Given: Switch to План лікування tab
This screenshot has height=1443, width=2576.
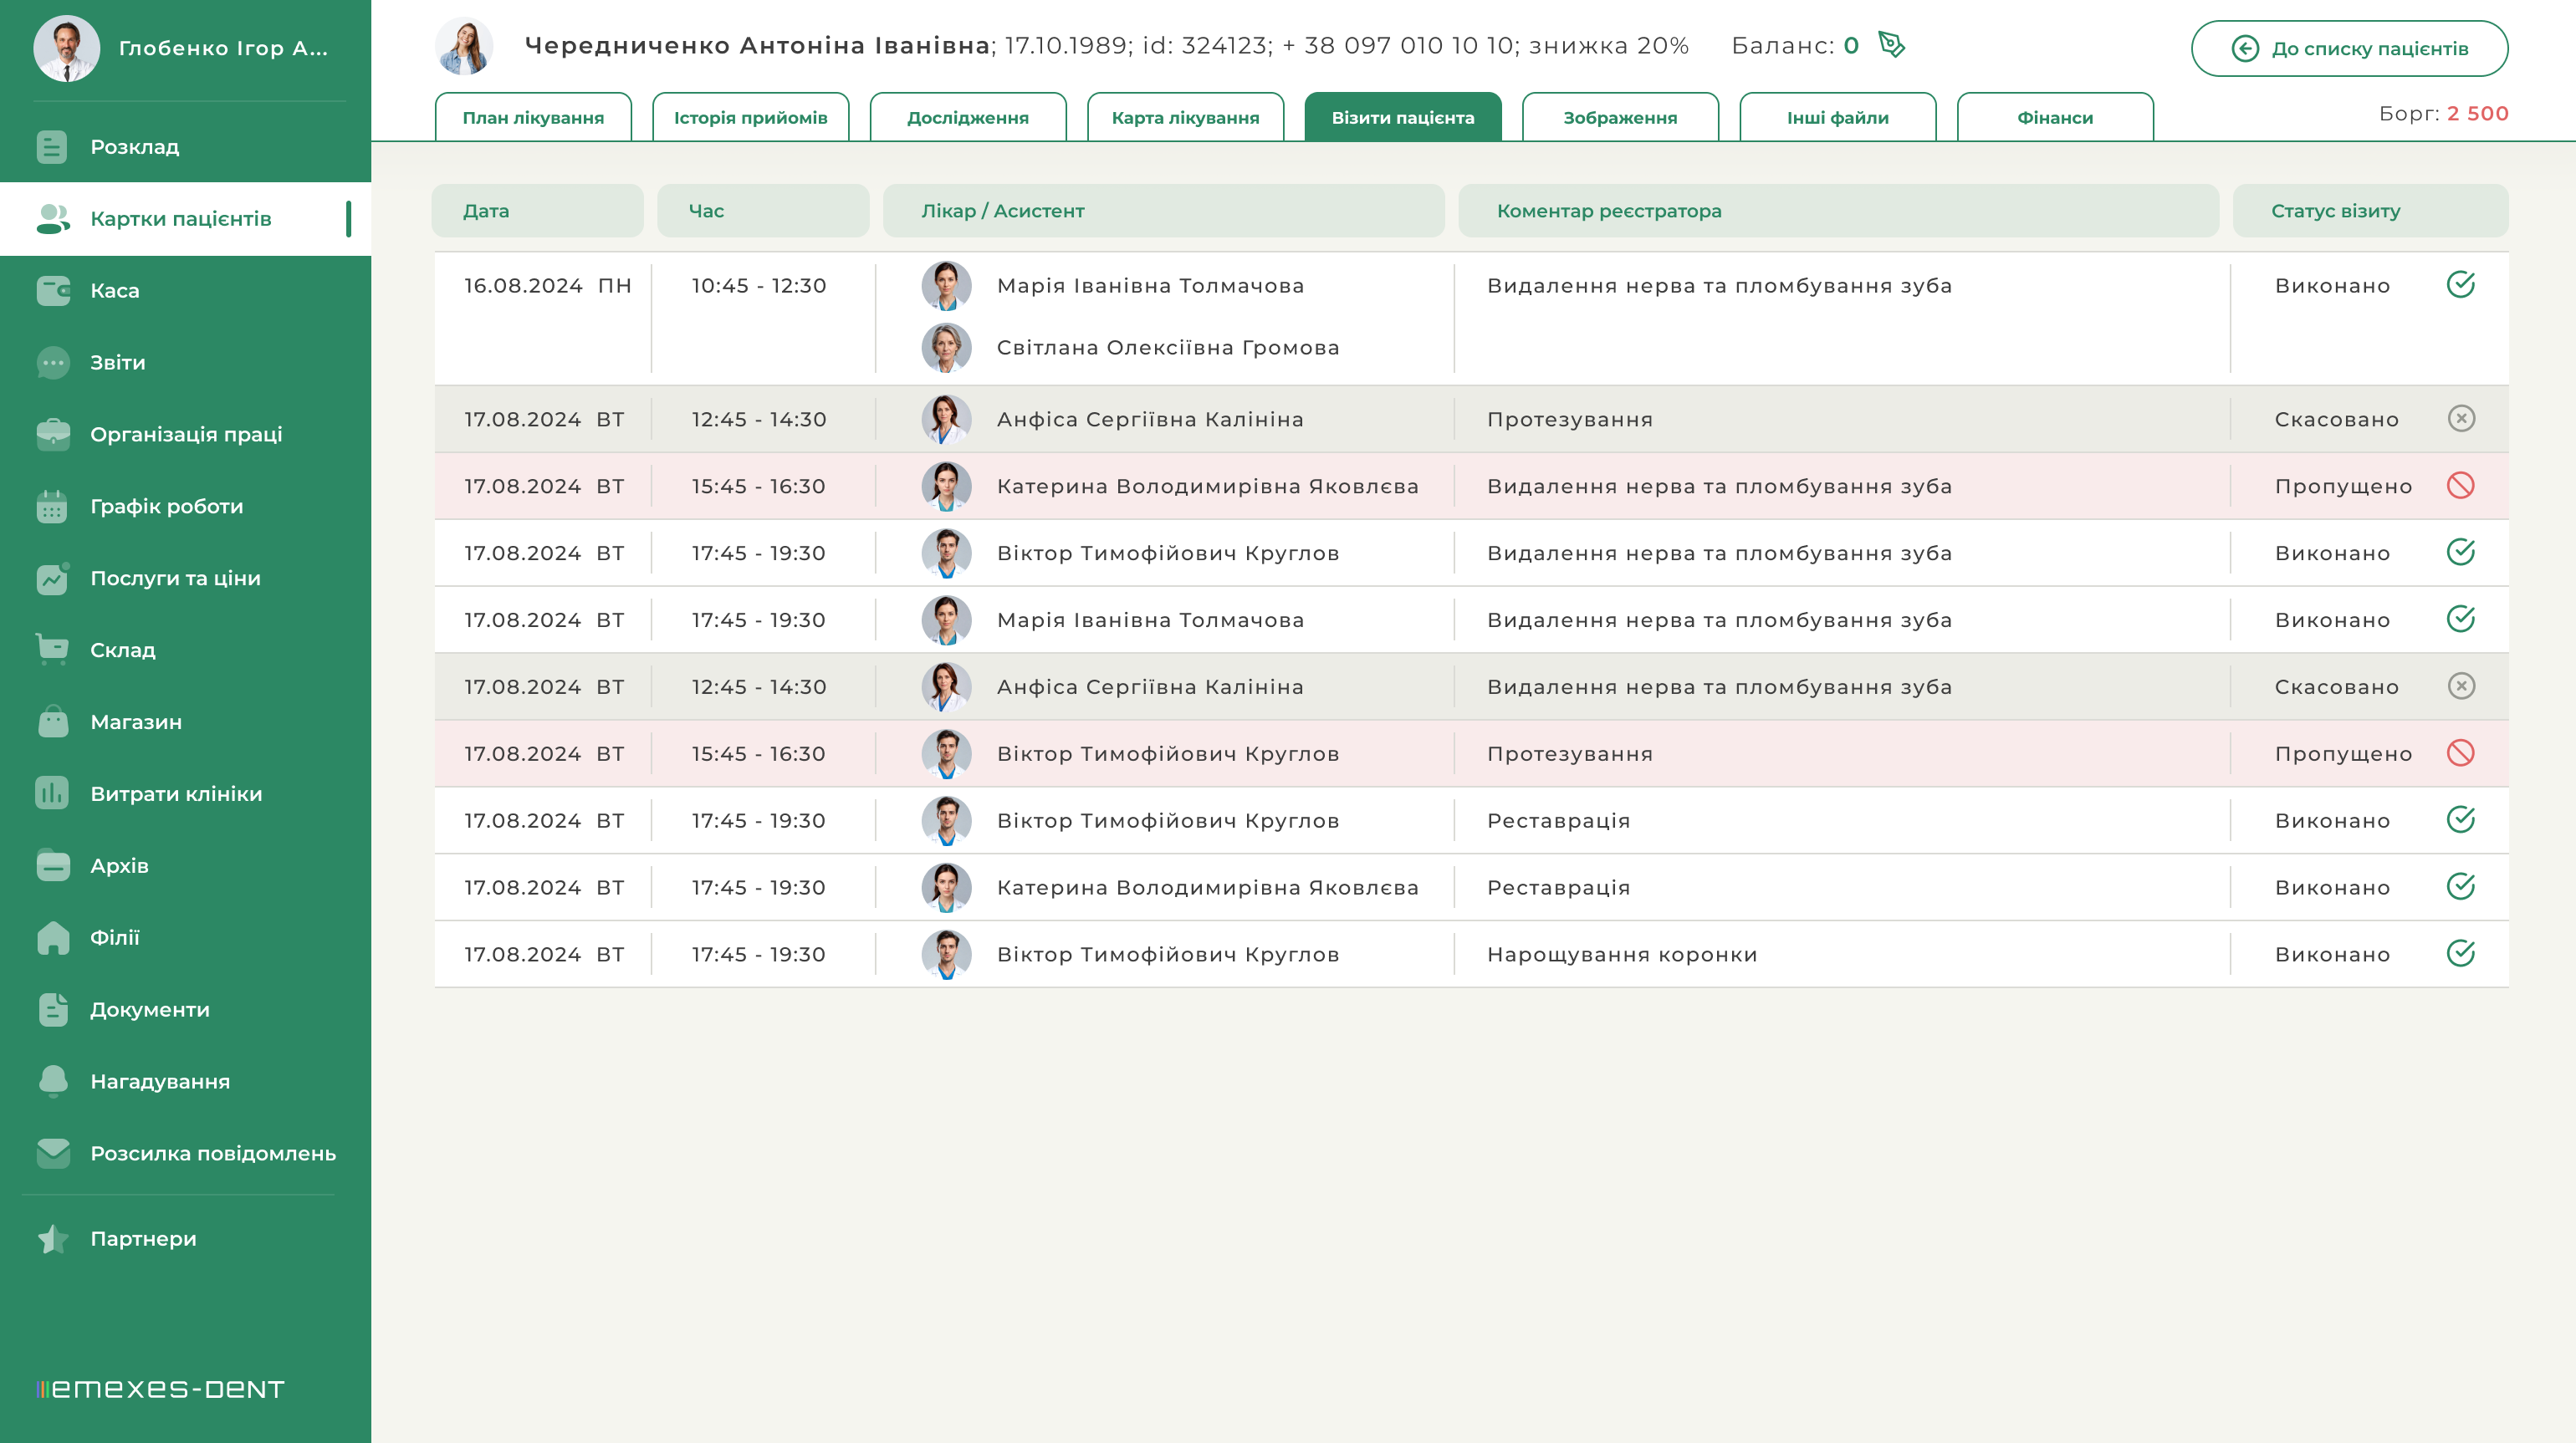Looking at the screenshot, I should (533, 117).
